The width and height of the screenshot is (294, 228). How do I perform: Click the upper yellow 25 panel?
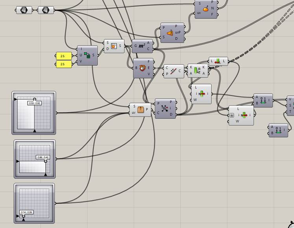pyautogui.click(x=63, y=56)
